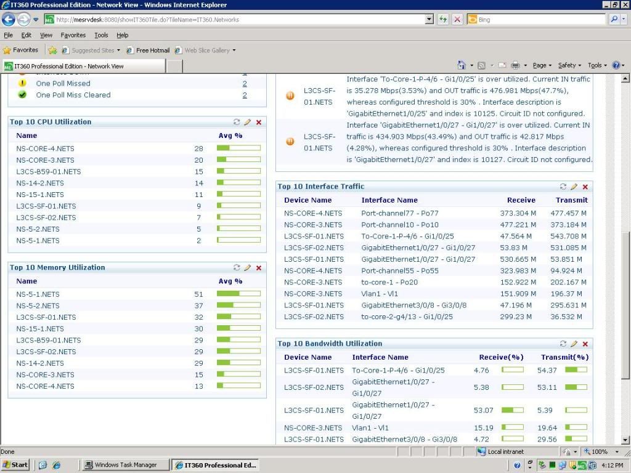The image size is (631, 473).
Task: Open the View menu
Action: click(x=46, y=35)
